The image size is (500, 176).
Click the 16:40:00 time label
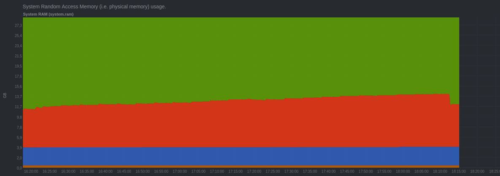click(x=105, y=171)
